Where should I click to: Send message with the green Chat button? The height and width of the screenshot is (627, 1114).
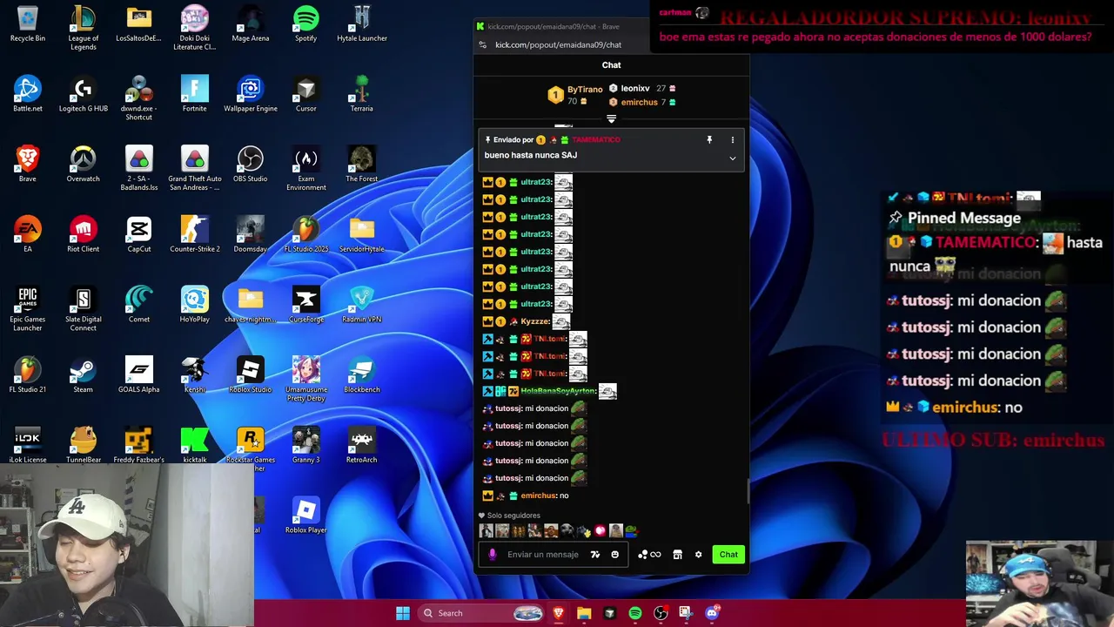point(728,555)
